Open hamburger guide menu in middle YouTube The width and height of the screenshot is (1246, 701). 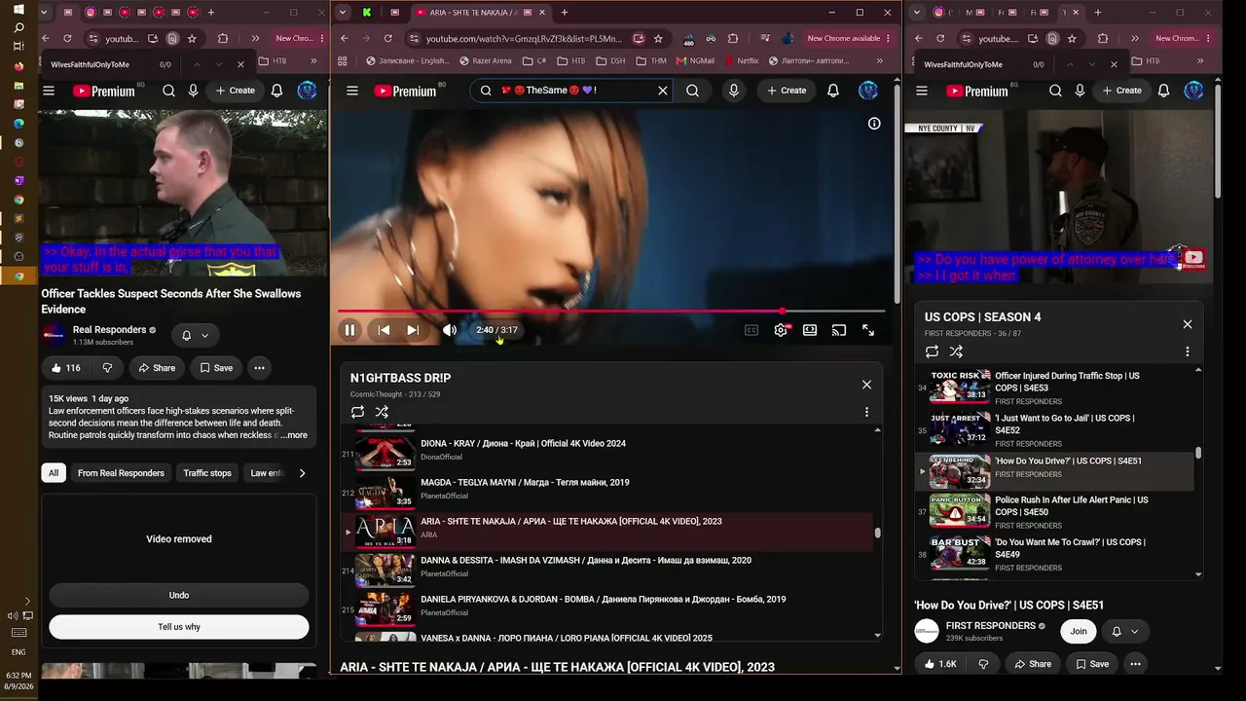pos(352,91)
